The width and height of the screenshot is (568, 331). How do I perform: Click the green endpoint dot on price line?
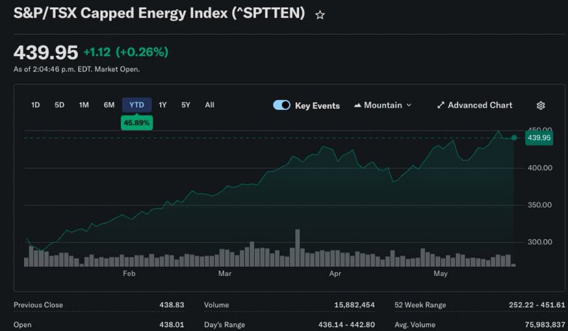[515, 138]
